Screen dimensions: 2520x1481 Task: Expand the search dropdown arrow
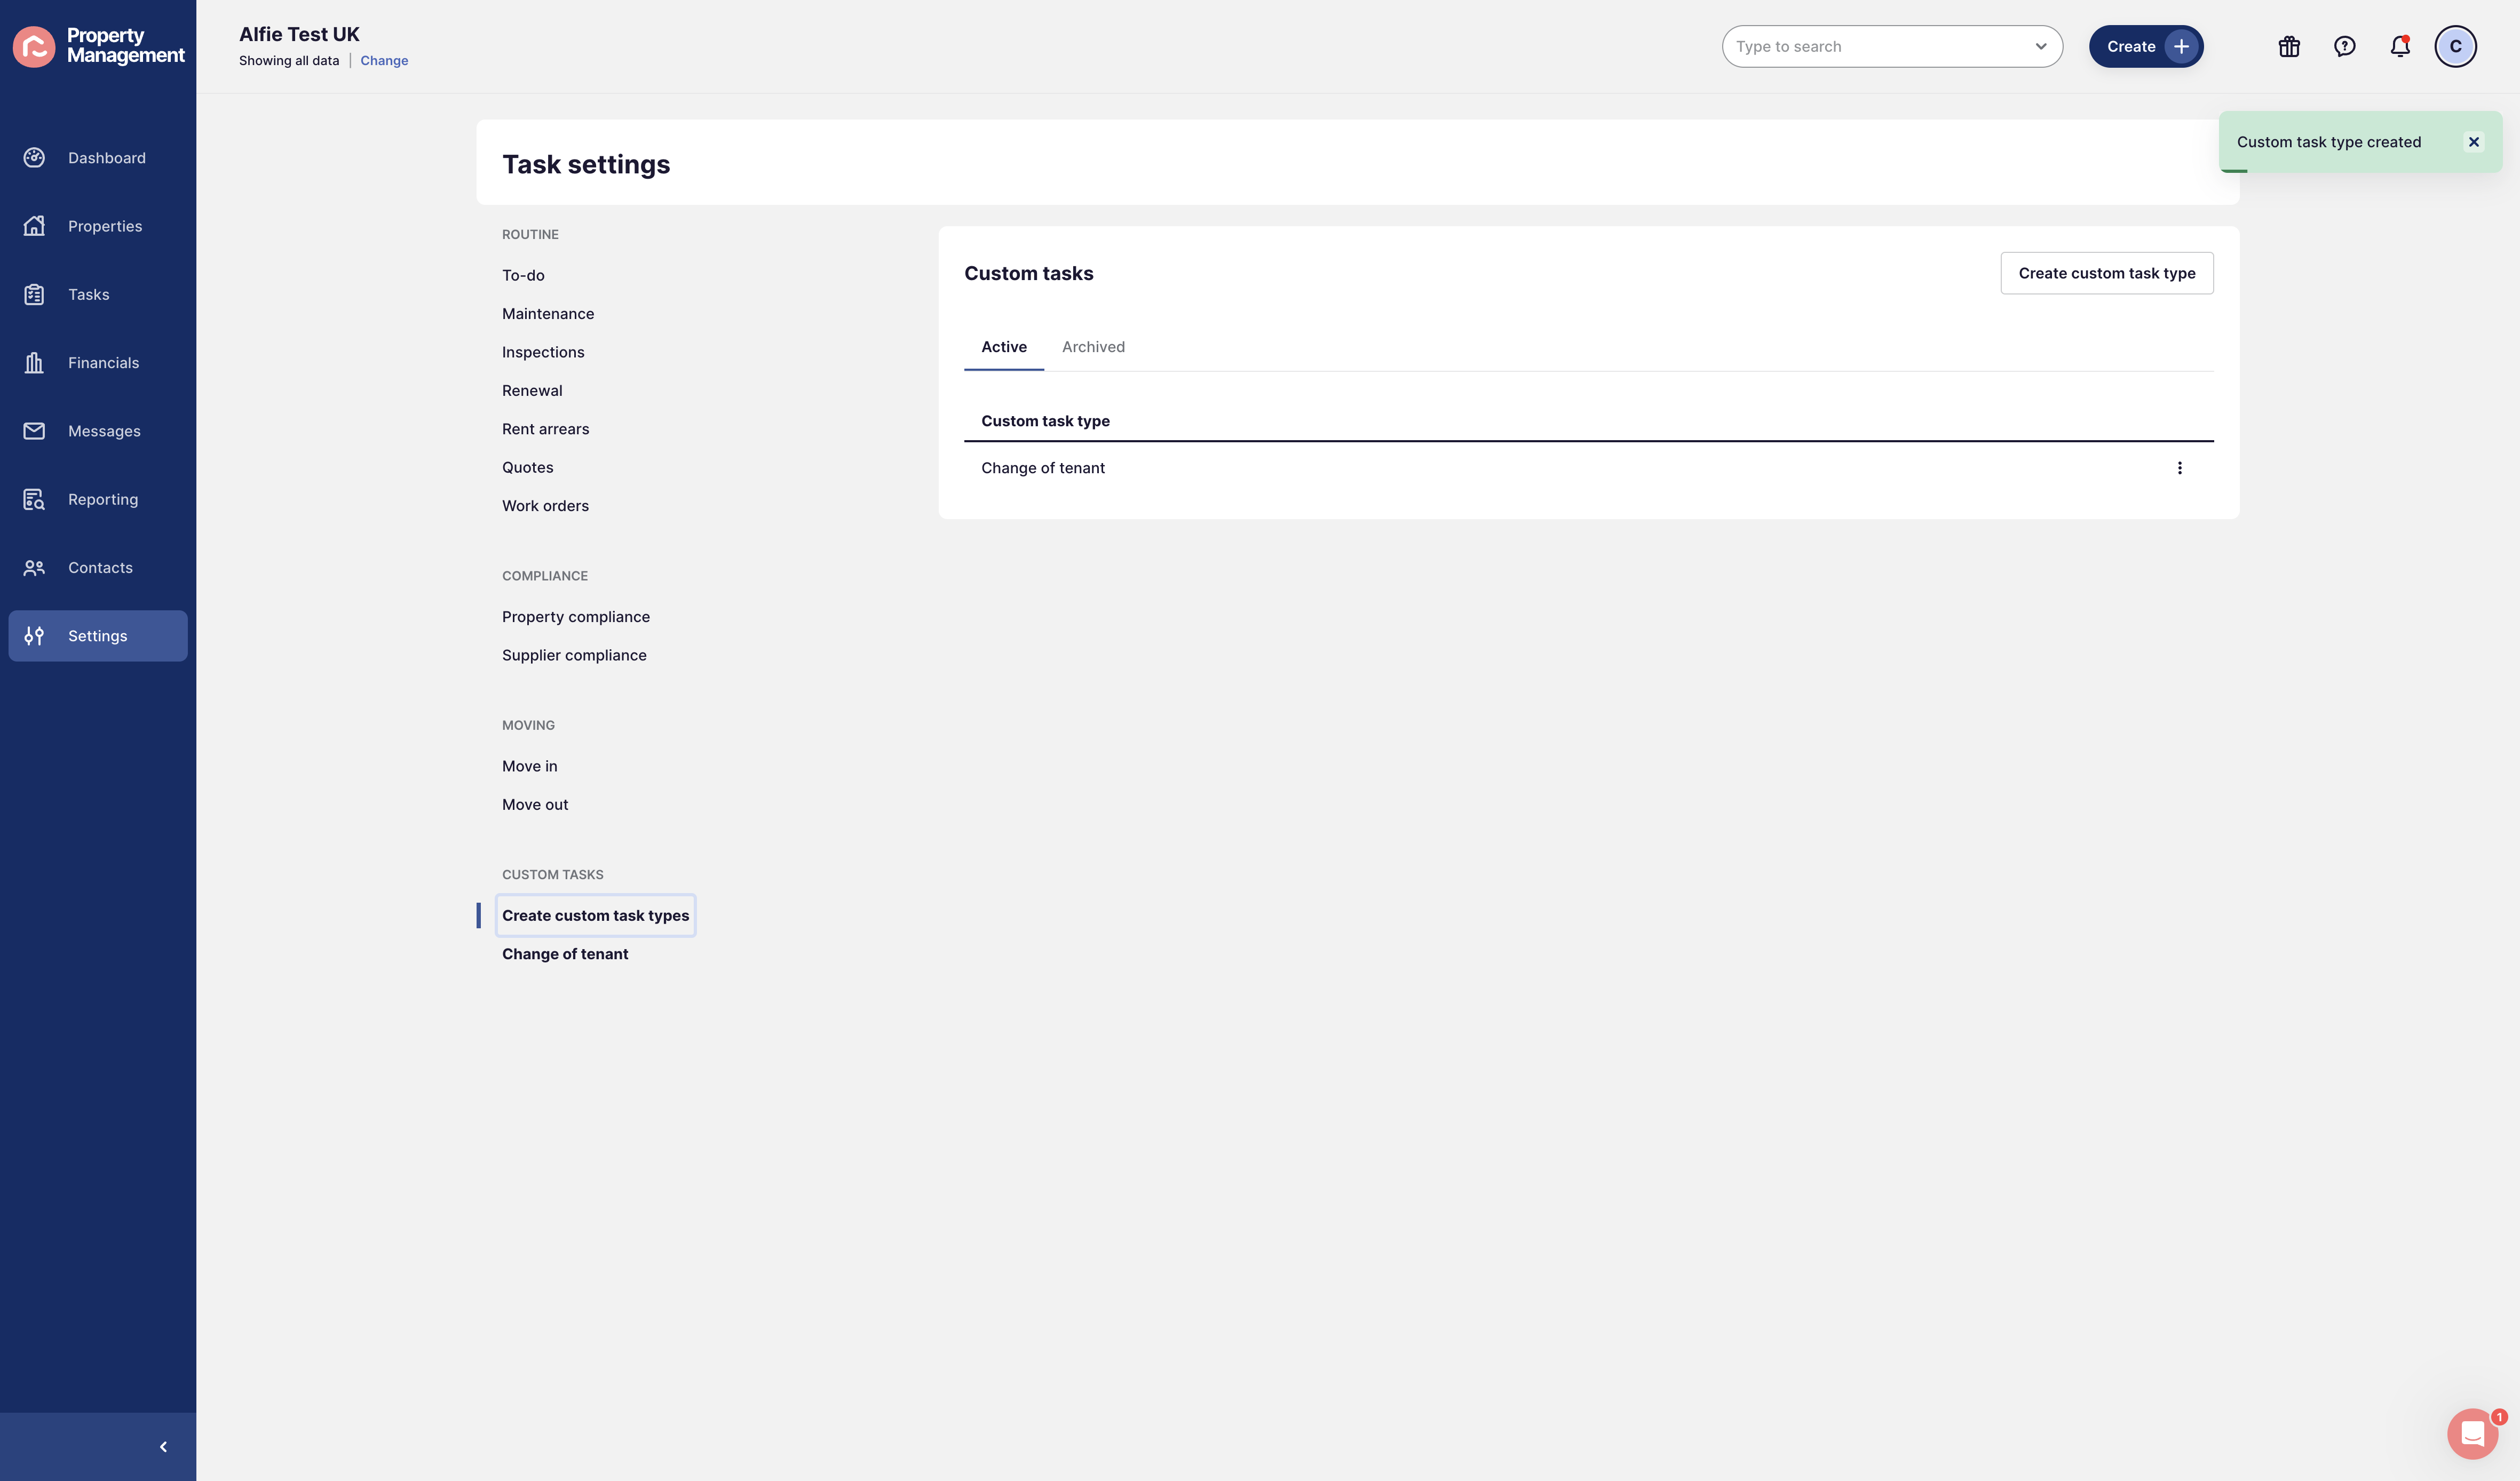point(2040,46)
